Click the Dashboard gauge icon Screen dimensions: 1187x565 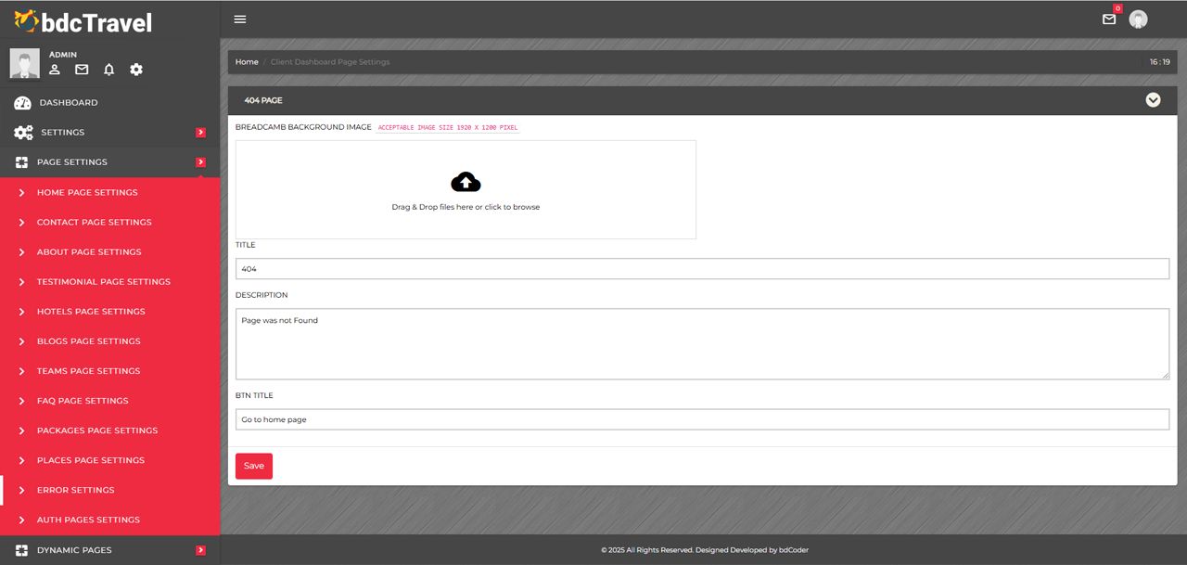[22, 103]
